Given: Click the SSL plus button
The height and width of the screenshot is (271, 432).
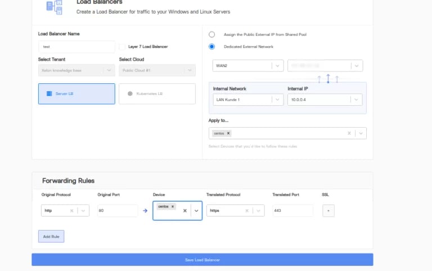Looking at the screenshot, I should [x=328, y=211].
